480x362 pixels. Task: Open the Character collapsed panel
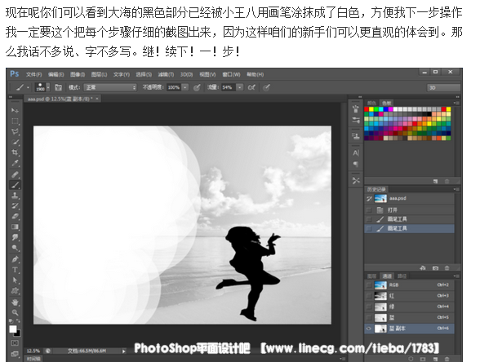(x=355, y=153)
